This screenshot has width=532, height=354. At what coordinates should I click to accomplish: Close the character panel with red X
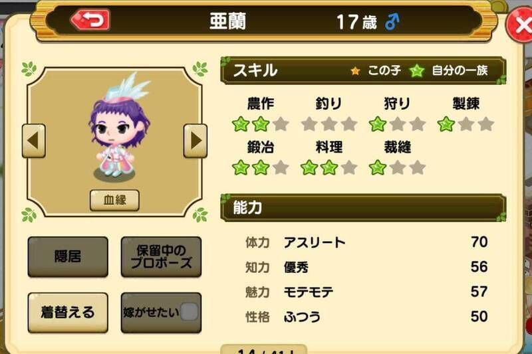[521, 25]
